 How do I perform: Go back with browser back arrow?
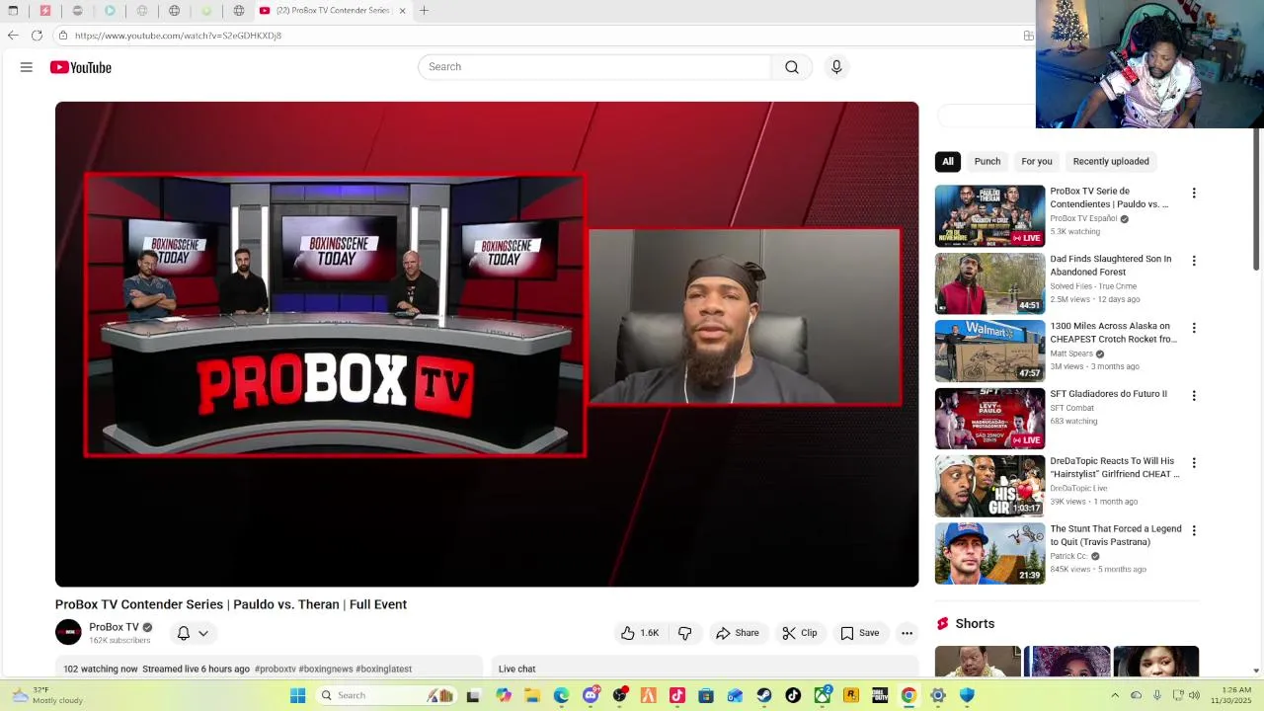[x=13, y=36]
